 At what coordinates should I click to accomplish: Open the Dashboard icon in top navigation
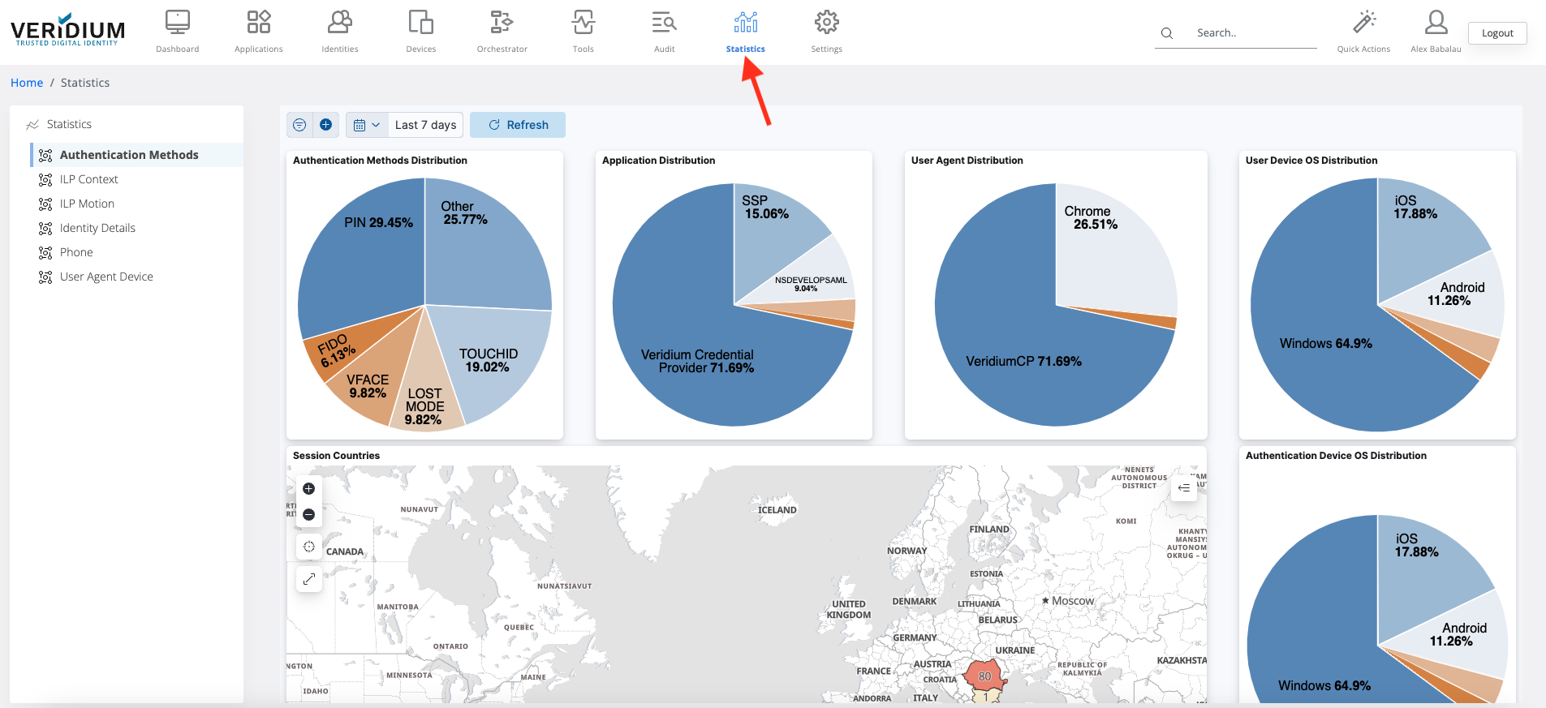(177, 23)
